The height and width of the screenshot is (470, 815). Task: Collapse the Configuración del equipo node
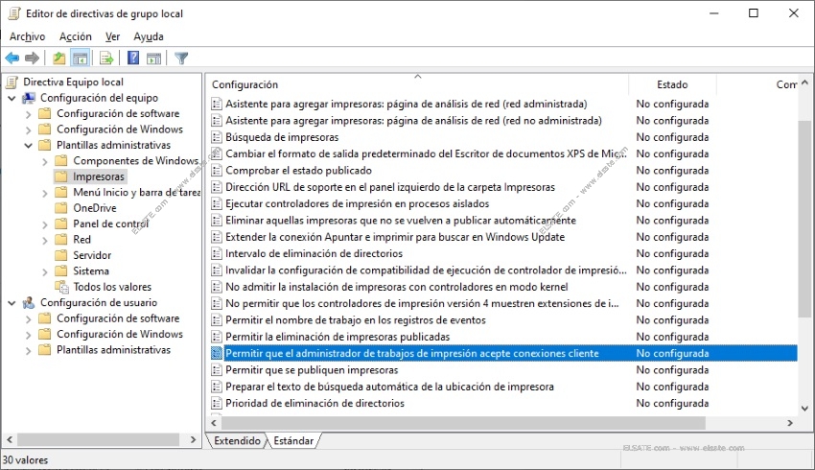[12, 98]
